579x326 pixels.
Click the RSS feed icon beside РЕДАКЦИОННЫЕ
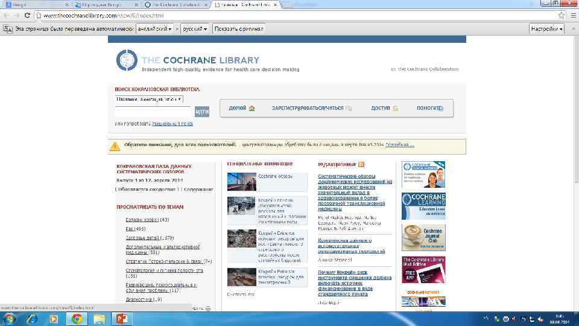click(x=361, y=164)
